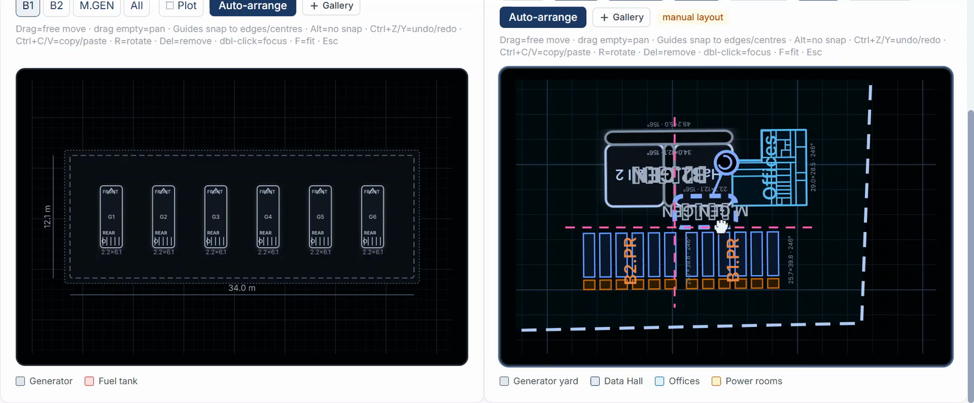Image resolution: width=974 pixels, height=403 pixels.
Task: Select the All tab
Action: coord(137,6)
